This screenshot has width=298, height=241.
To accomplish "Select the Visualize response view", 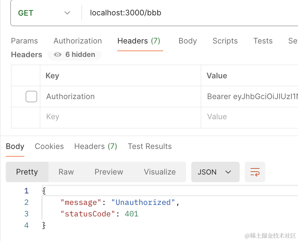I will (x=160, y=172).
